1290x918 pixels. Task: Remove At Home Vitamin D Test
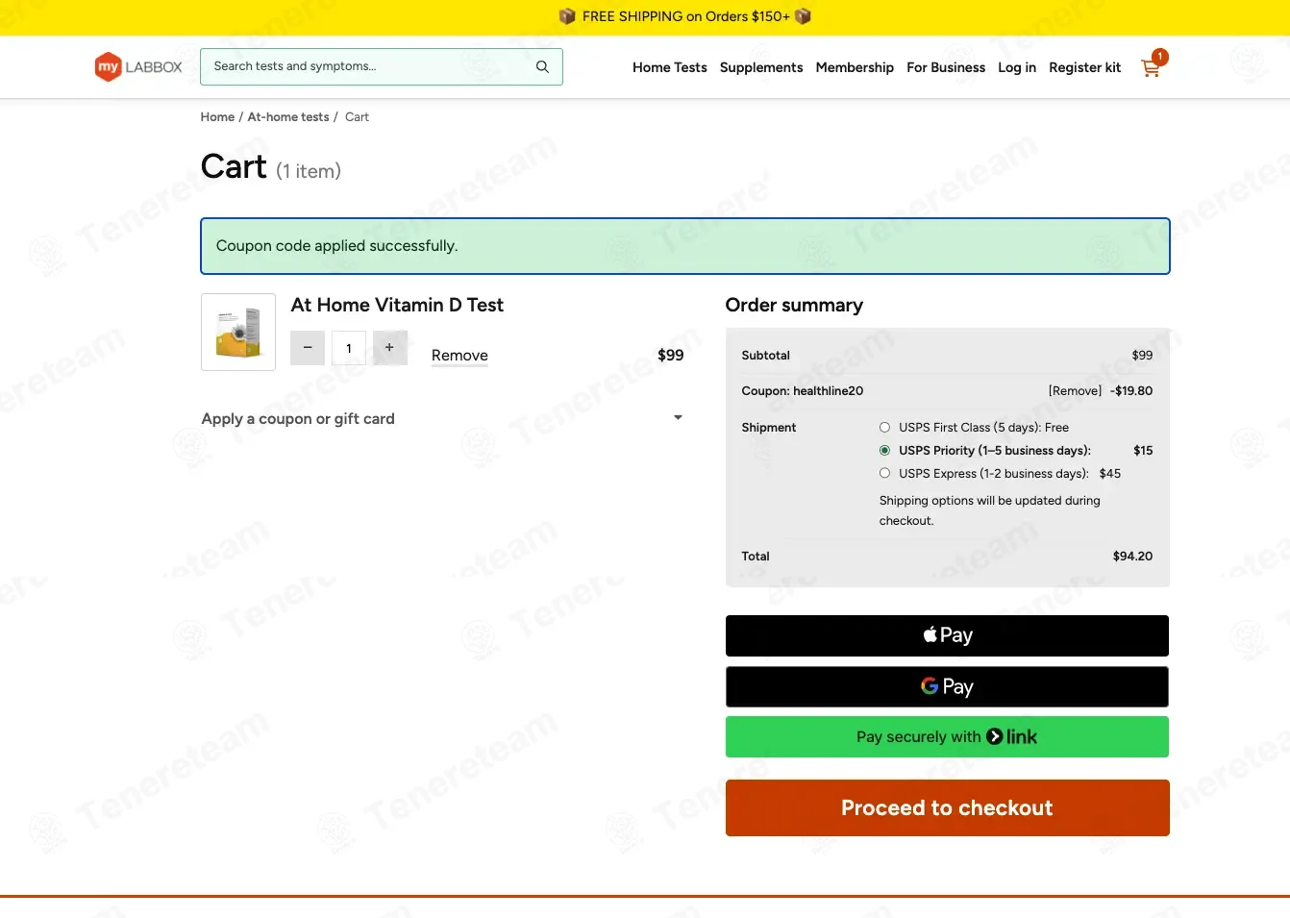[459, 356]
